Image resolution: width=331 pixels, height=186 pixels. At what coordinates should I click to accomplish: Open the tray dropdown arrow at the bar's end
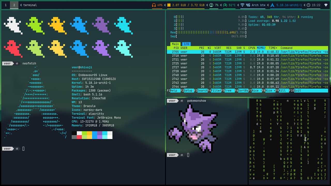coord(326,5)
